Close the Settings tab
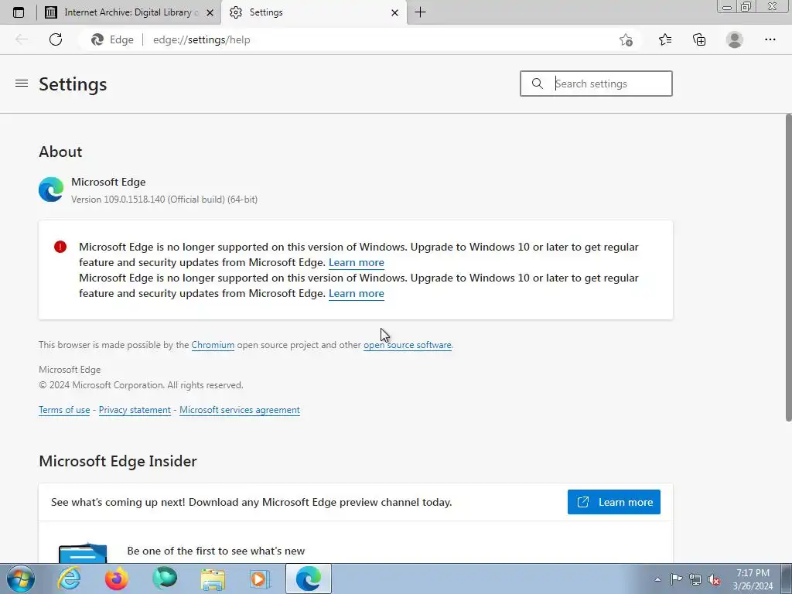 pos(394,12)
